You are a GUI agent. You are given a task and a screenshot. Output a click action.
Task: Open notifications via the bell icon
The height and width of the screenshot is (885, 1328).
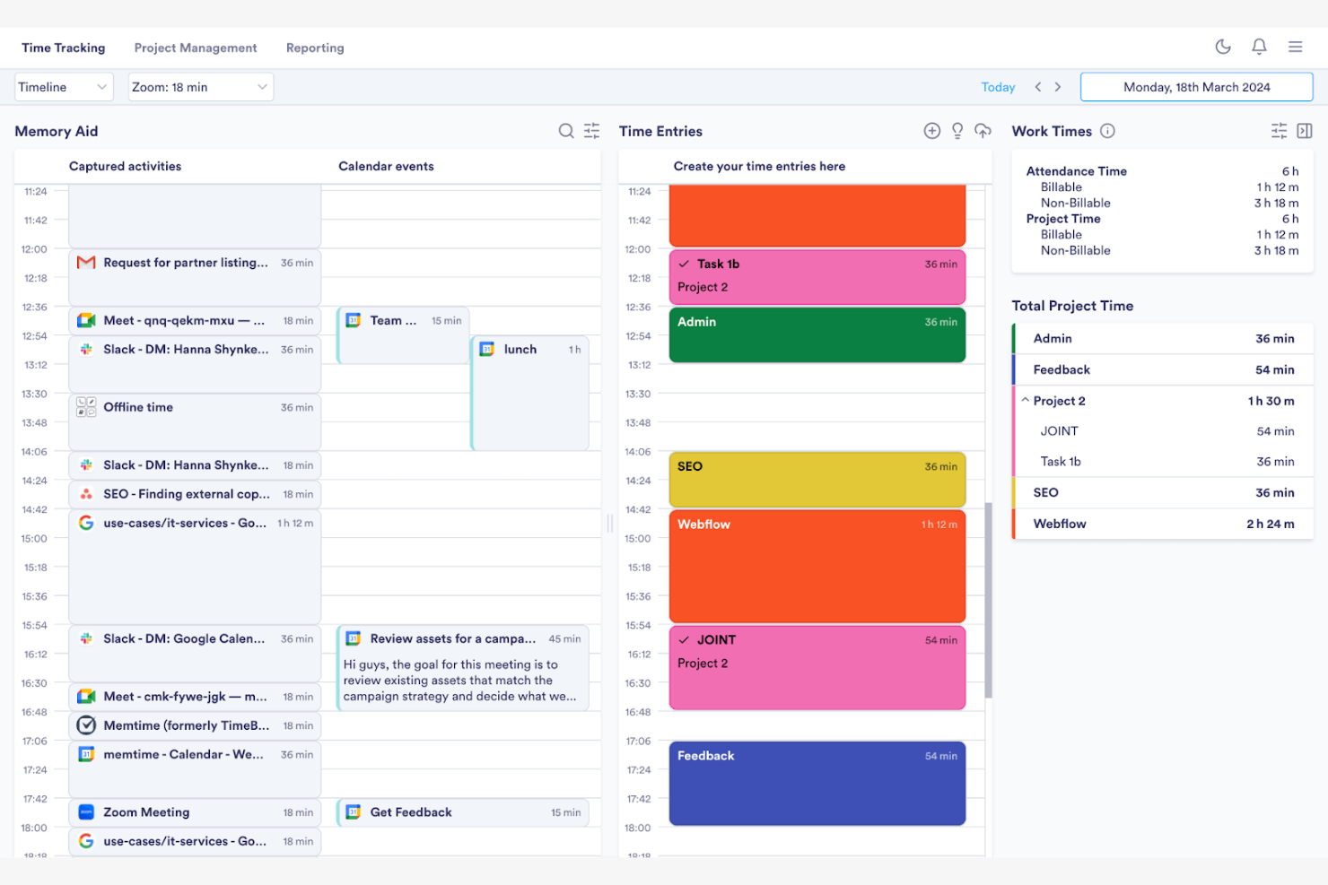1259,47
